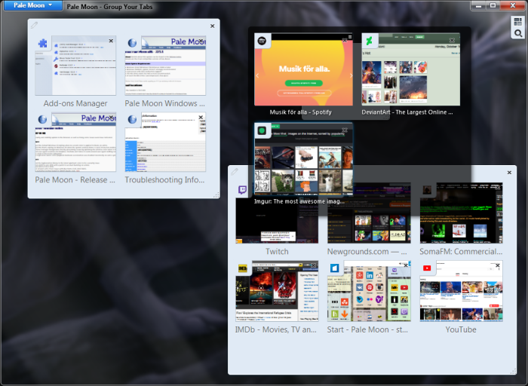Image resolution: width=528 pixels, height=386 pixels.
Task: Open the YouTube tab thumbnail
Action: tap(461, 291)
